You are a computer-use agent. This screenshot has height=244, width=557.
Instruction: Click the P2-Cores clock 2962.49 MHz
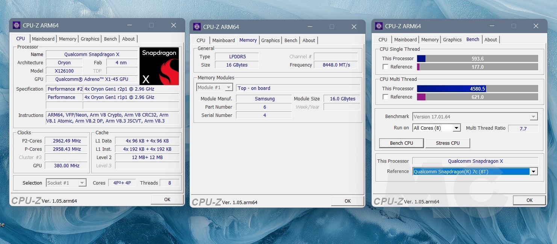66,141
